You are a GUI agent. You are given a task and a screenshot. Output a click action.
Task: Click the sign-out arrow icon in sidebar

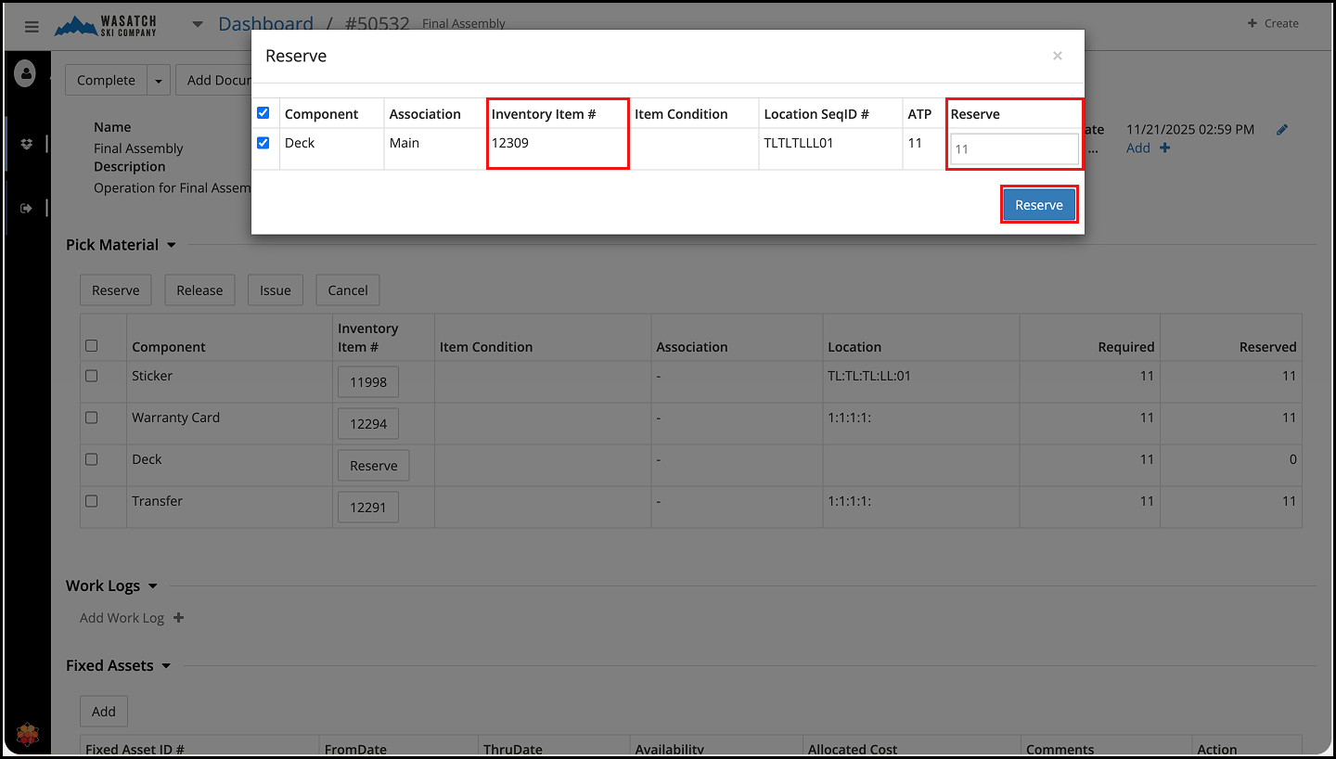pyautogui.click(x=26, y=209)
